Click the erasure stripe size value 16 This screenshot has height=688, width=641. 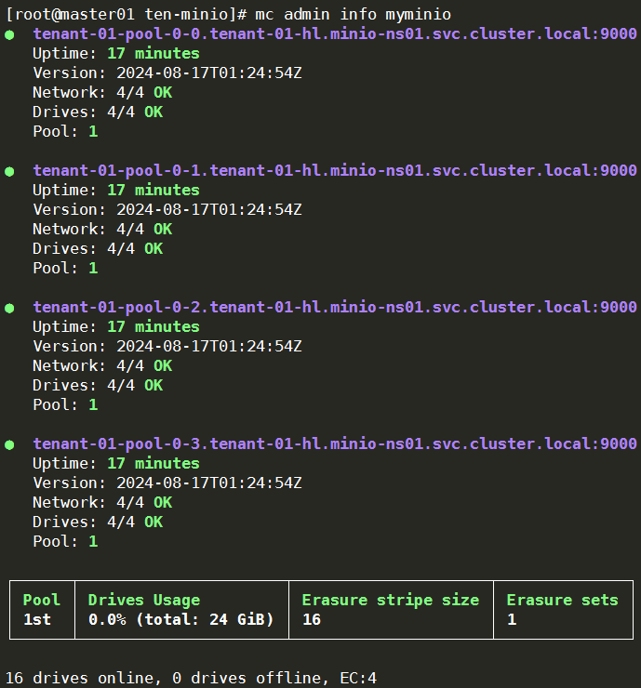coord(312,619)
